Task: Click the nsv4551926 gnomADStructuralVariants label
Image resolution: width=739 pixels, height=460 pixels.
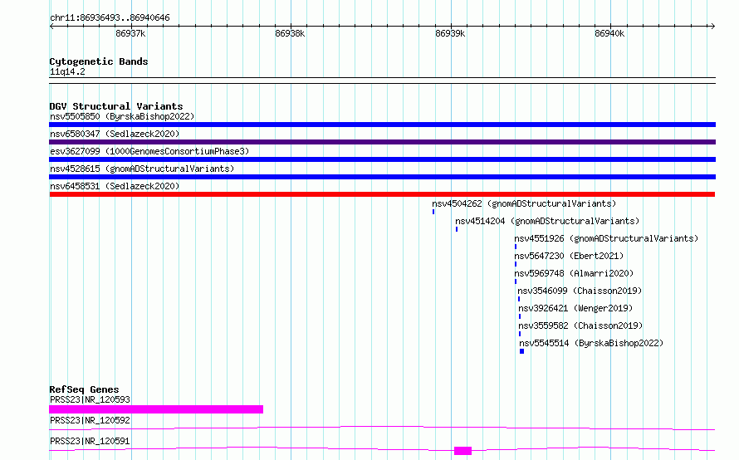Action: [x=606, y=238]
